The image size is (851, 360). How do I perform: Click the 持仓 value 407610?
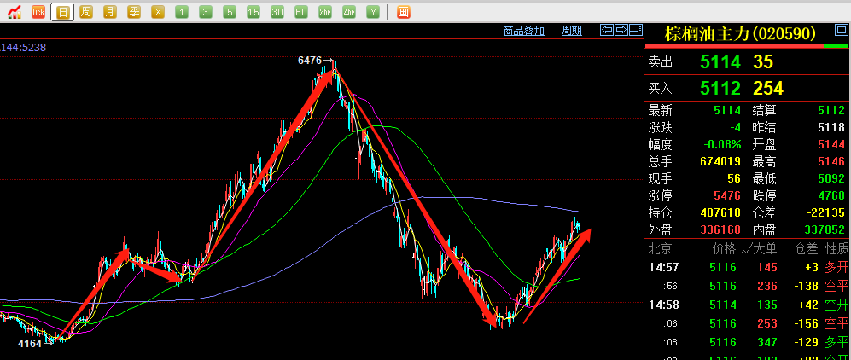pos(720,212)
